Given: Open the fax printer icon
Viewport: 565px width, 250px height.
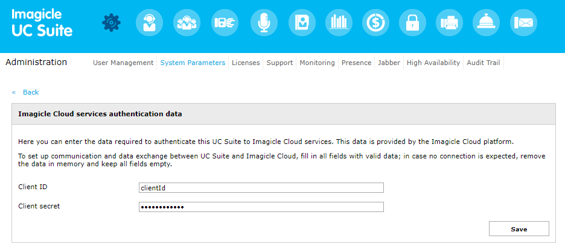Looking at the screenshot, I should pyautogui.click(x=450, y=22).
